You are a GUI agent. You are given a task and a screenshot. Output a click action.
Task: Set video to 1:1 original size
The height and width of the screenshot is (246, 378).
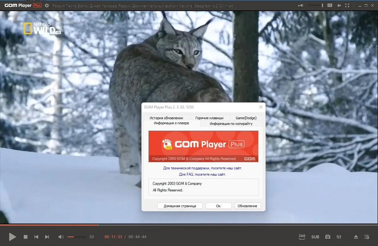pyautogui.click(x=330, y=5)
